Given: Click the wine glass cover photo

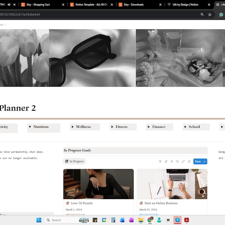Looking at the screenshot, I should (x=179, y=58).
